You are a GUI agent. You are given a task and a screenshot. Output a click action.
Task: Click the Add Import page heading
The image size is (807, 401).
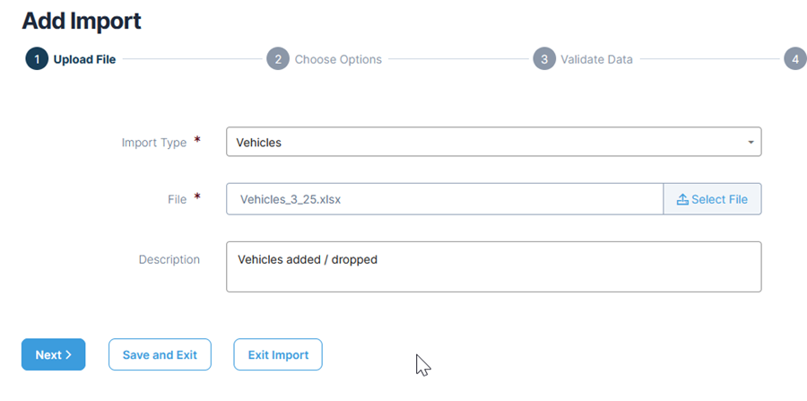[82, 20]
